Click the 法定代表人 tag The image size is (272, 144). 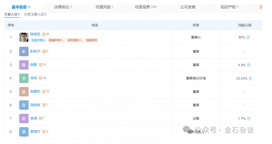(x=38, y=40)
